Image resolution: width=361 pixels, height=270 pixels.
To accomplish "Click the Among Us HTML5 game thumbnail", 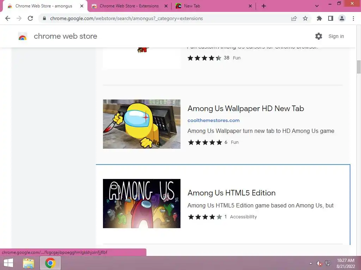I will coord(142,204).
